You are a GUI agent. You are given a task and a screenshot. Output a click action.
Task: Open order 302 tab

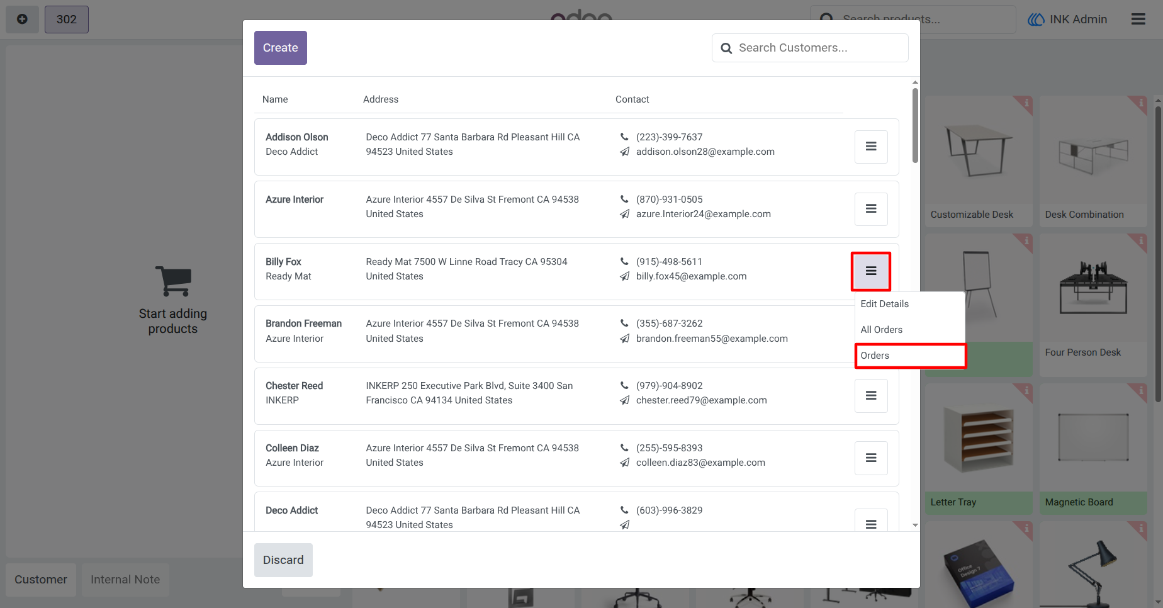67,20
